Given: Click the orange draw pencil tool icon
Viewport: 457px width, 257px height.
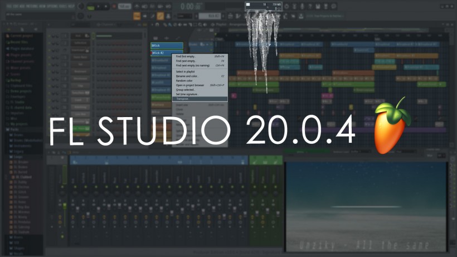Looking at the screenshot, I should (161, 16).
